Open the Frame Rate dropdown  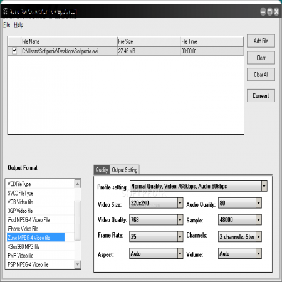(x=156, y=236)
